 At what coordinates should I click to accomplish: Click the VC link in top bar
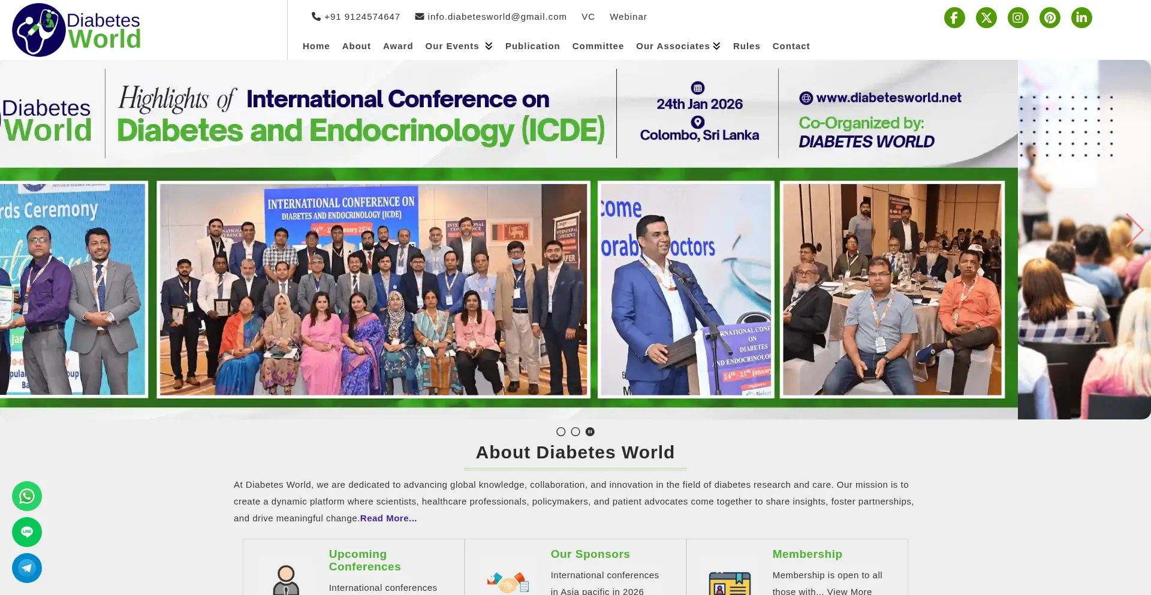point(588,17)
